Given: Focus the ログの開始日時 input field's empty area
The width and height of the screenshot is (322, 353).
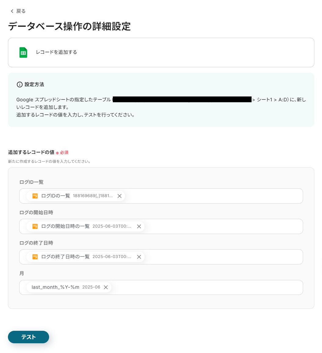Looking at the screenshot, I should (x=223, y=226).
